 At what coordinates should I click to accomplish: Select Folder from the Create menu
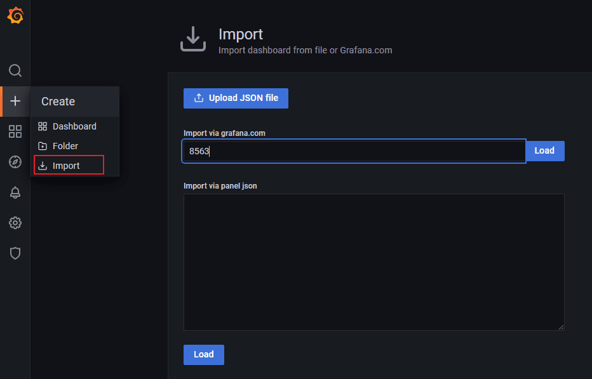65,146
